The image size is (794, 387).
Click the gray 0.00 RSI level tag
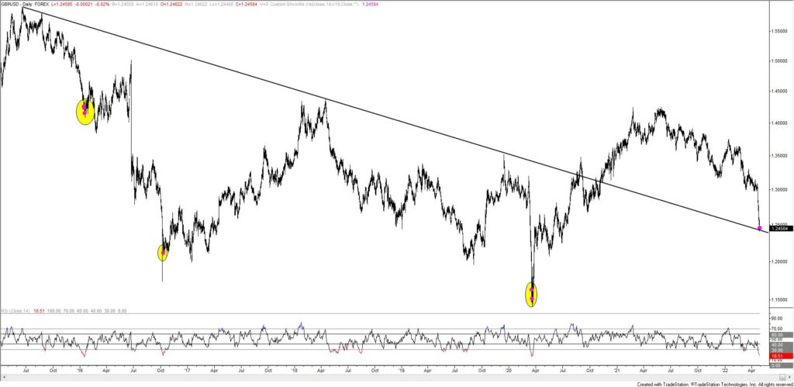pyautogui.click(x=781, y=366)
